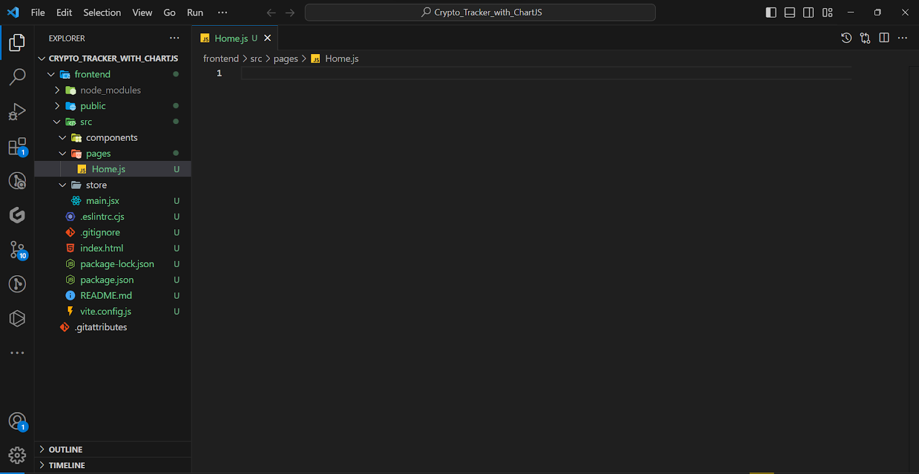This screenshot has width=919, height=474.
Task: Toggle the secondary side bar layout button
Action: 808,13
